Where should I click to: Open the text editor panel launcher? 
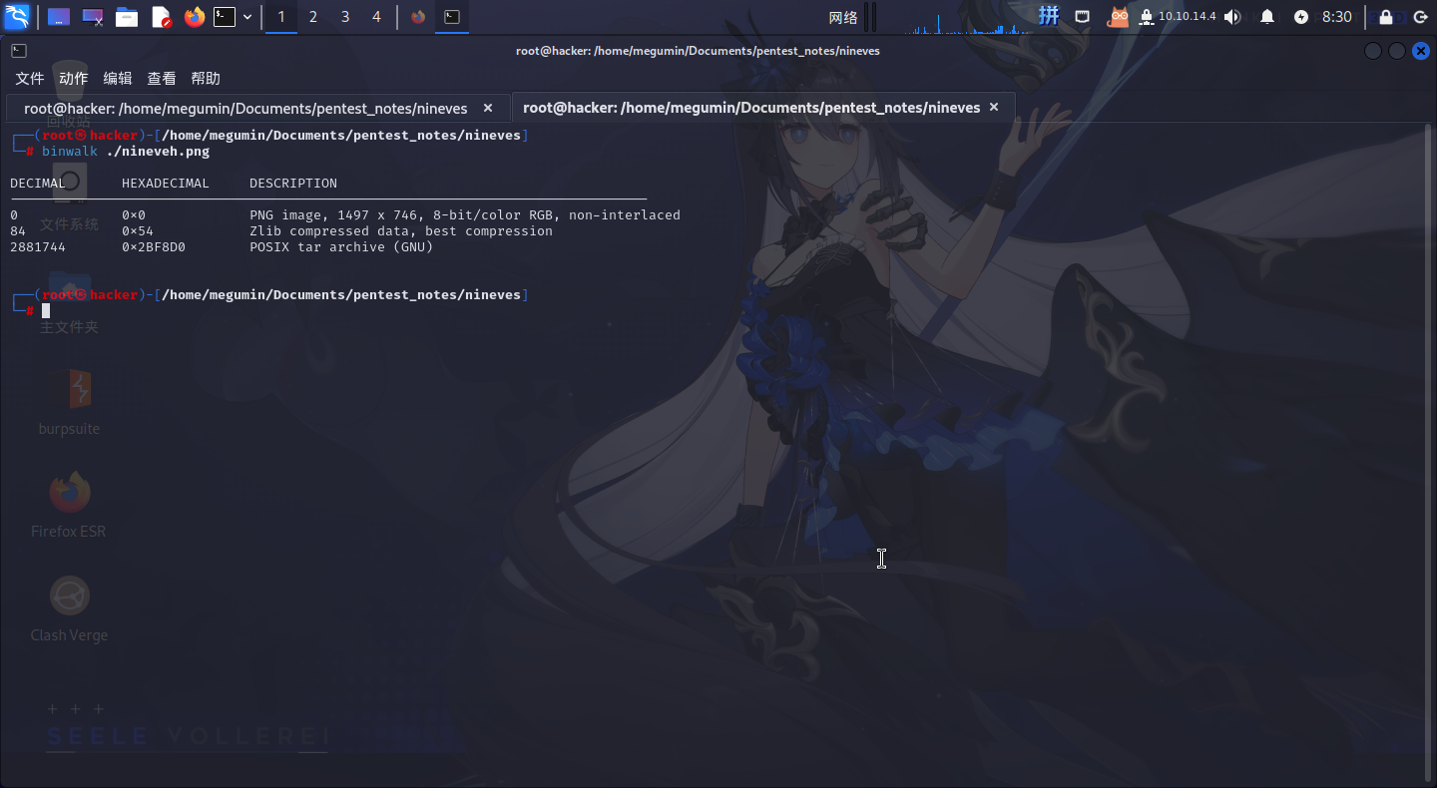click(161, 17)
